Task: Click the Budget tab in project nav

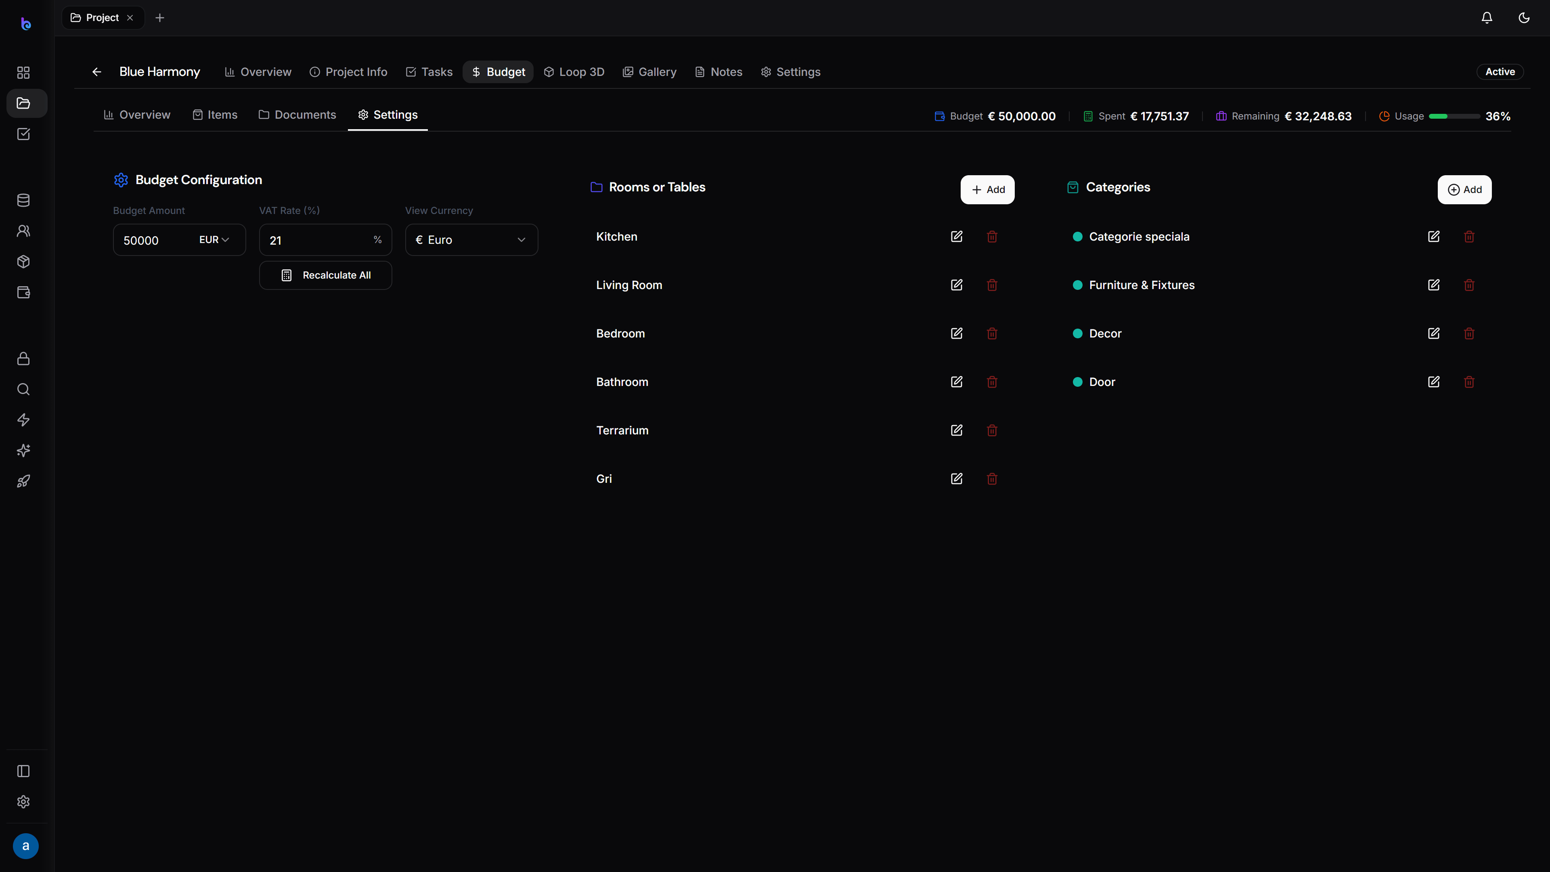Action: (498, 72)
